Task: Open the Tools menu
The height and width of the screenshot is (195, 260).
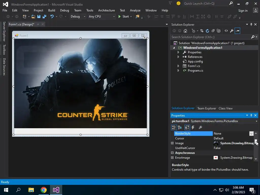Action: coord(90,10)
